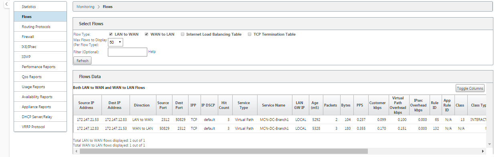Sort by Packets column header
Screen dimensions: 497x157
pyautogui.click(x=331, y=105)
